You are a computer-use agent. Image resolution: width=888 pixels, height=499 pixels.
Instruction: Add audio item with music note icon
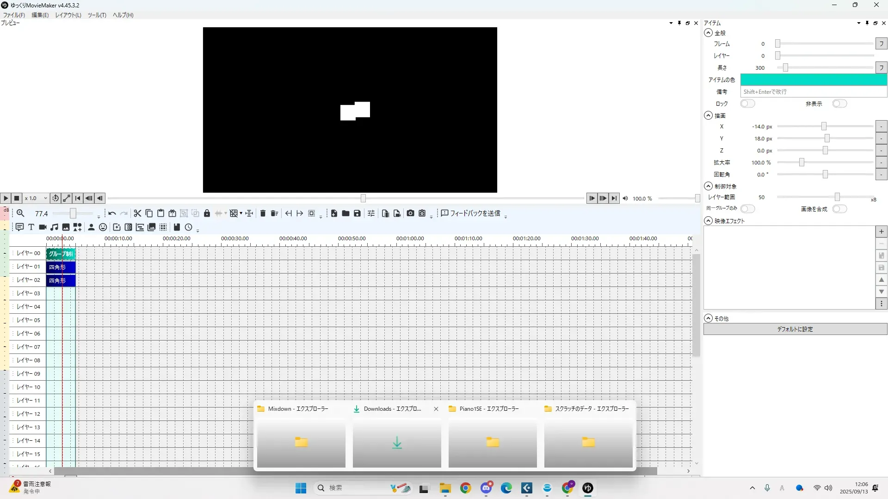click(x=54, y=227)
